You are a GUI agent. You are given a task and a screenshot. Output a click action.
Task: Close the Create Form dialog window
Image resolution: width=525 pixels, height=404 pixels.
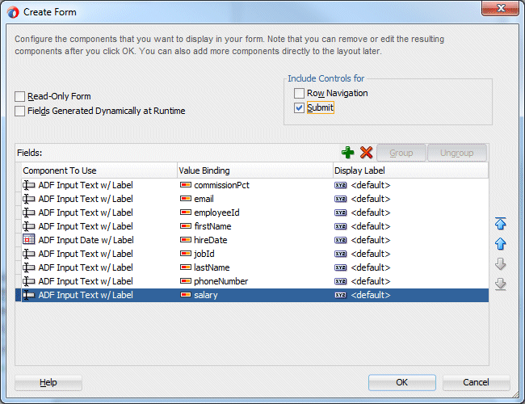click(x=500, y=8)
